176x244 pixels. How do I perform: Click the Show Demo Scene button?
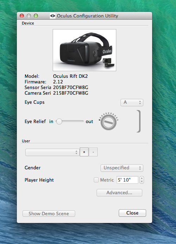[49, 213]
